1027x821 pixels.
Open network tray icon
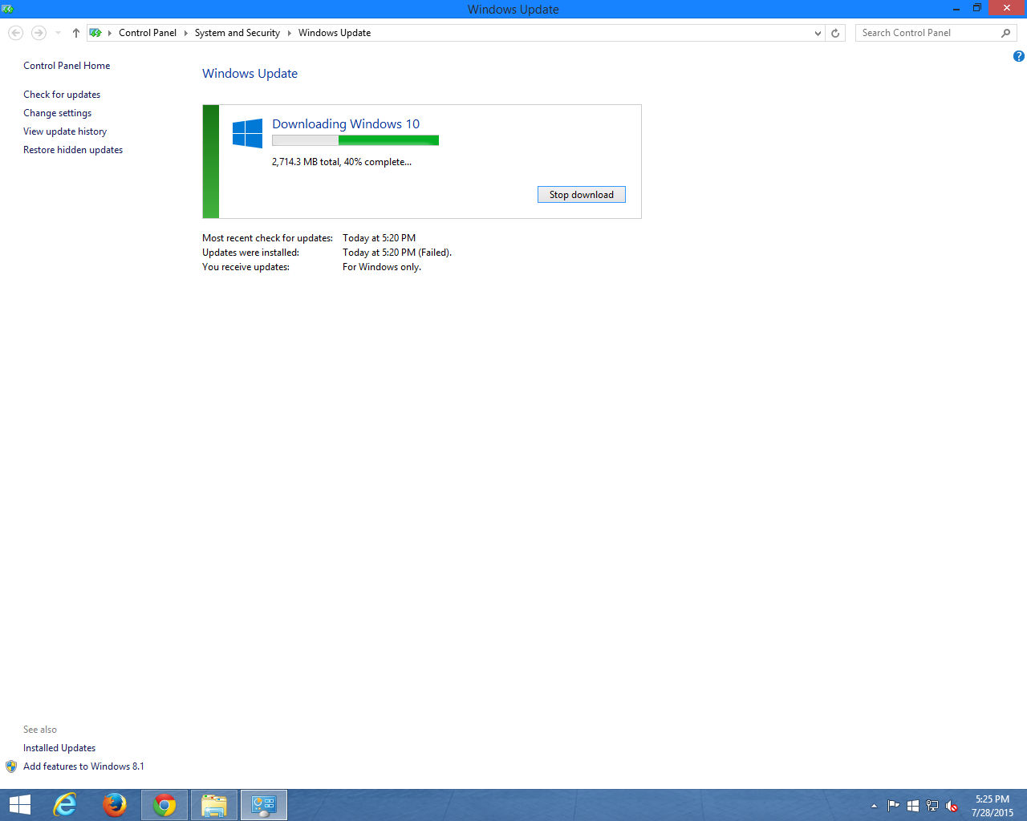(x=932, y=806)
